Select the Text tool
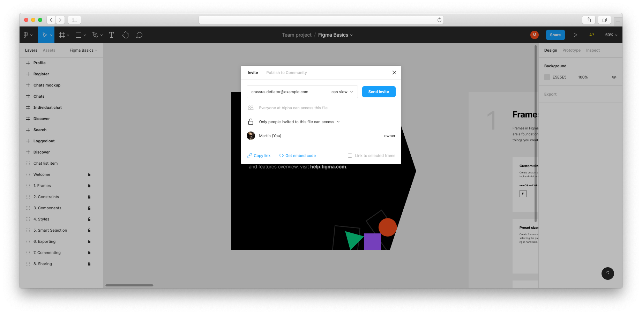Screen dimensions: 642x314 pyautogui.click(x=112, y=35)
